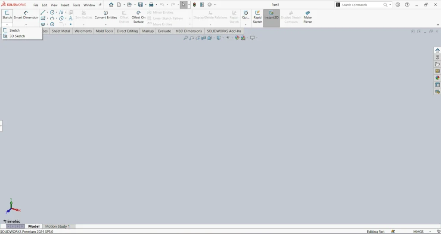Expand the Convert Entities dropdown arrow
441x234 pixels.
106,24
